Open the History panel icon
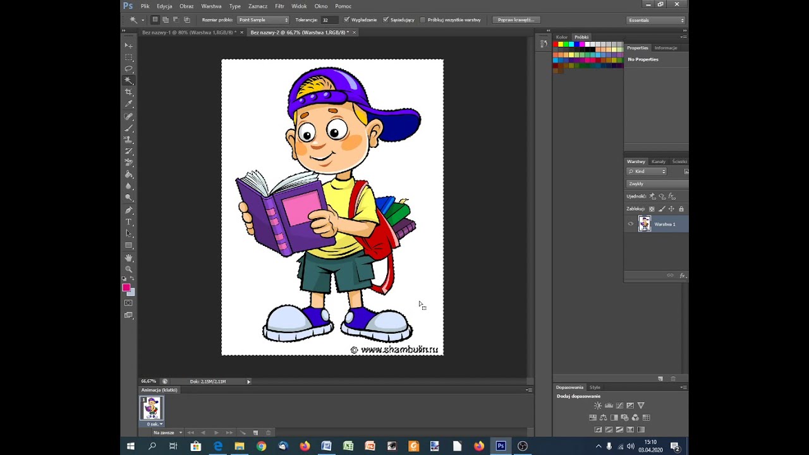This screenshot has width=809, height=455. tap(544, 44)
